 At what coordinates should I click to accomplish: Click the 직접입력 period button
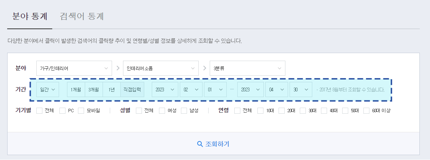(132, 89)
